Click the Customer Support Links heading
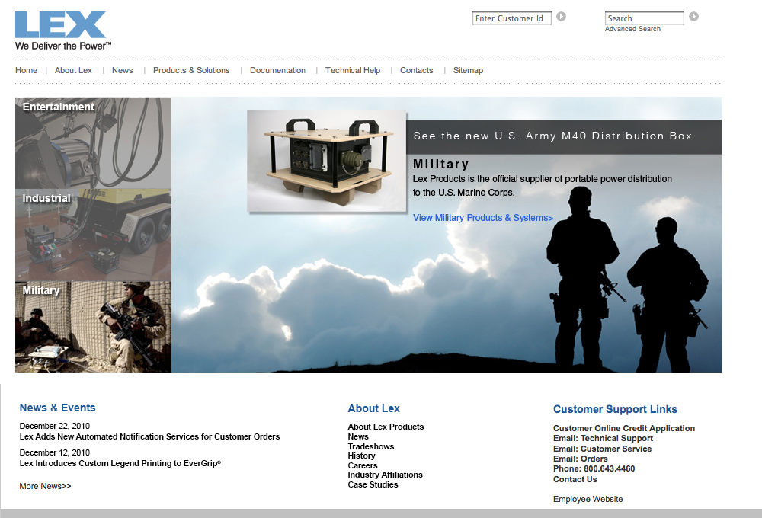762x518 pixels. (x=615, y=409)
